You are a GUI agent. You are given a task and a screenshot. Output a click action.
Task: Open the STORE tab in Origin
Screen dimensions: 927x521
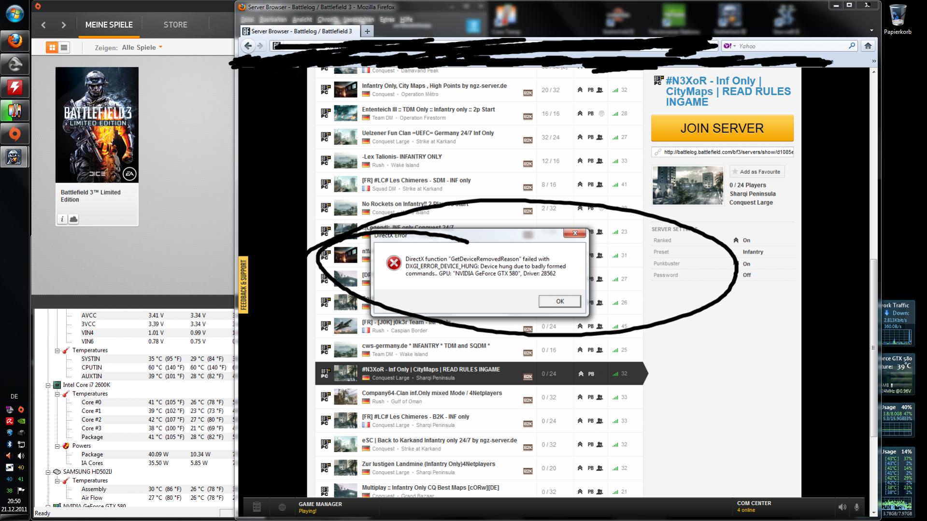[175, 25]
